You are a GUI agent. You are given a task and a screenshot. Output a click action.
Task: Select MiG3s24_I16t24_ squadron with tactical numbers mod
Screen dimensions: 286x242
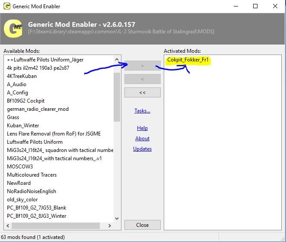(60, 150)
